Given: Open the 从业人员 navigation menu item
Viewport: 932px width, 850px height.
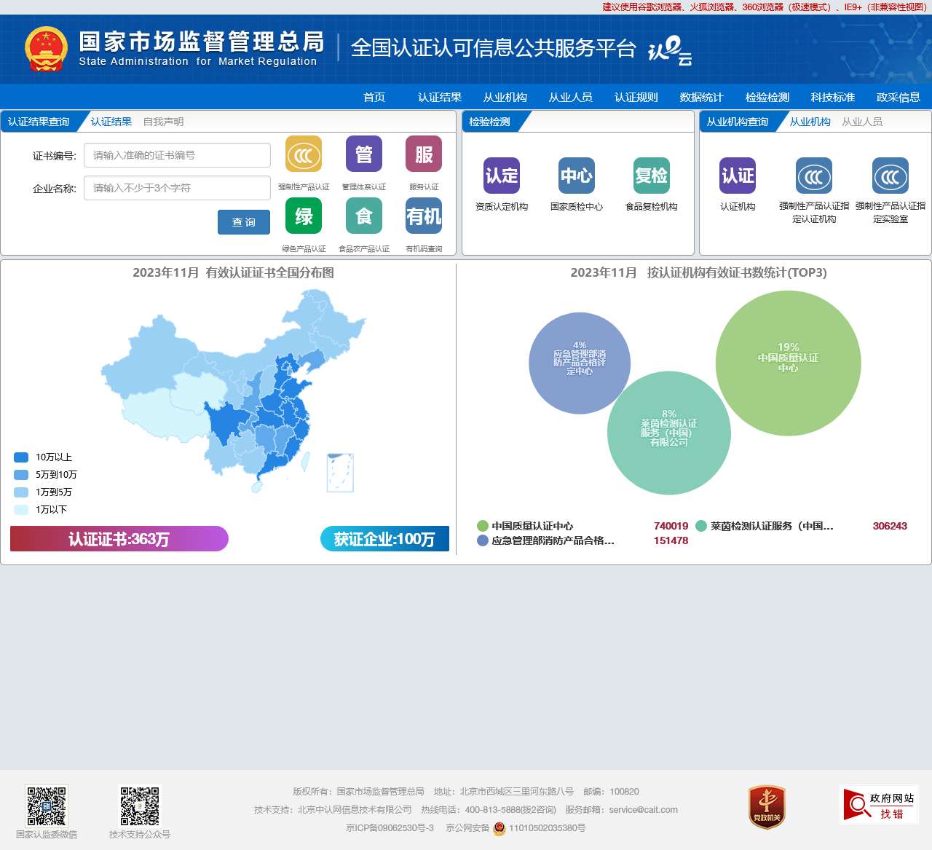Looking at the screenshot, I should coord(571,97).
